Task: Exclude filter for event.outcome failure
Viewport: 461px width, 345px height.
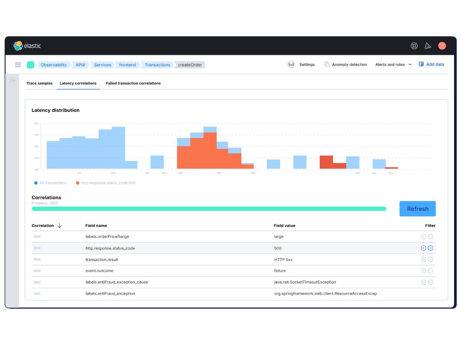Action: click(x=431, y=271)
